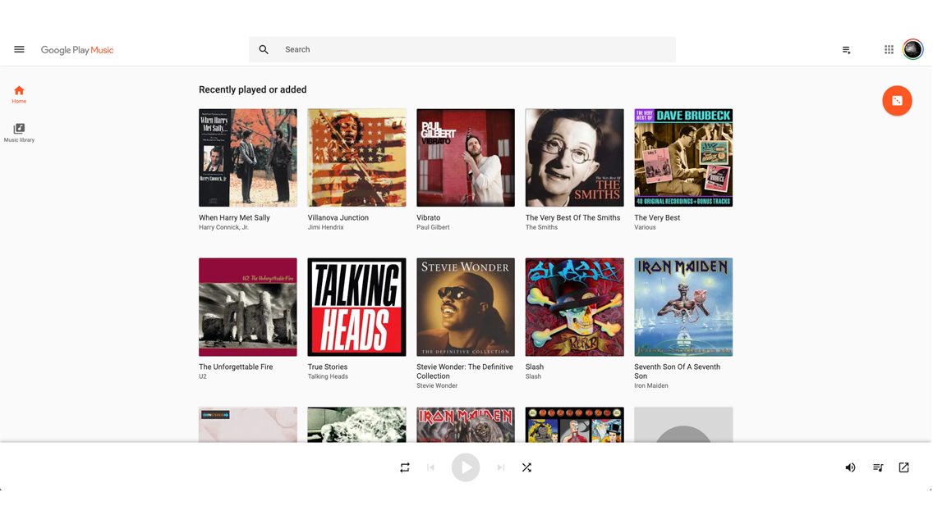This screenshot has width=933, height=524.
Task: Click 'Jimi Hendrix' artist link
Action: [x=325, y=227]
